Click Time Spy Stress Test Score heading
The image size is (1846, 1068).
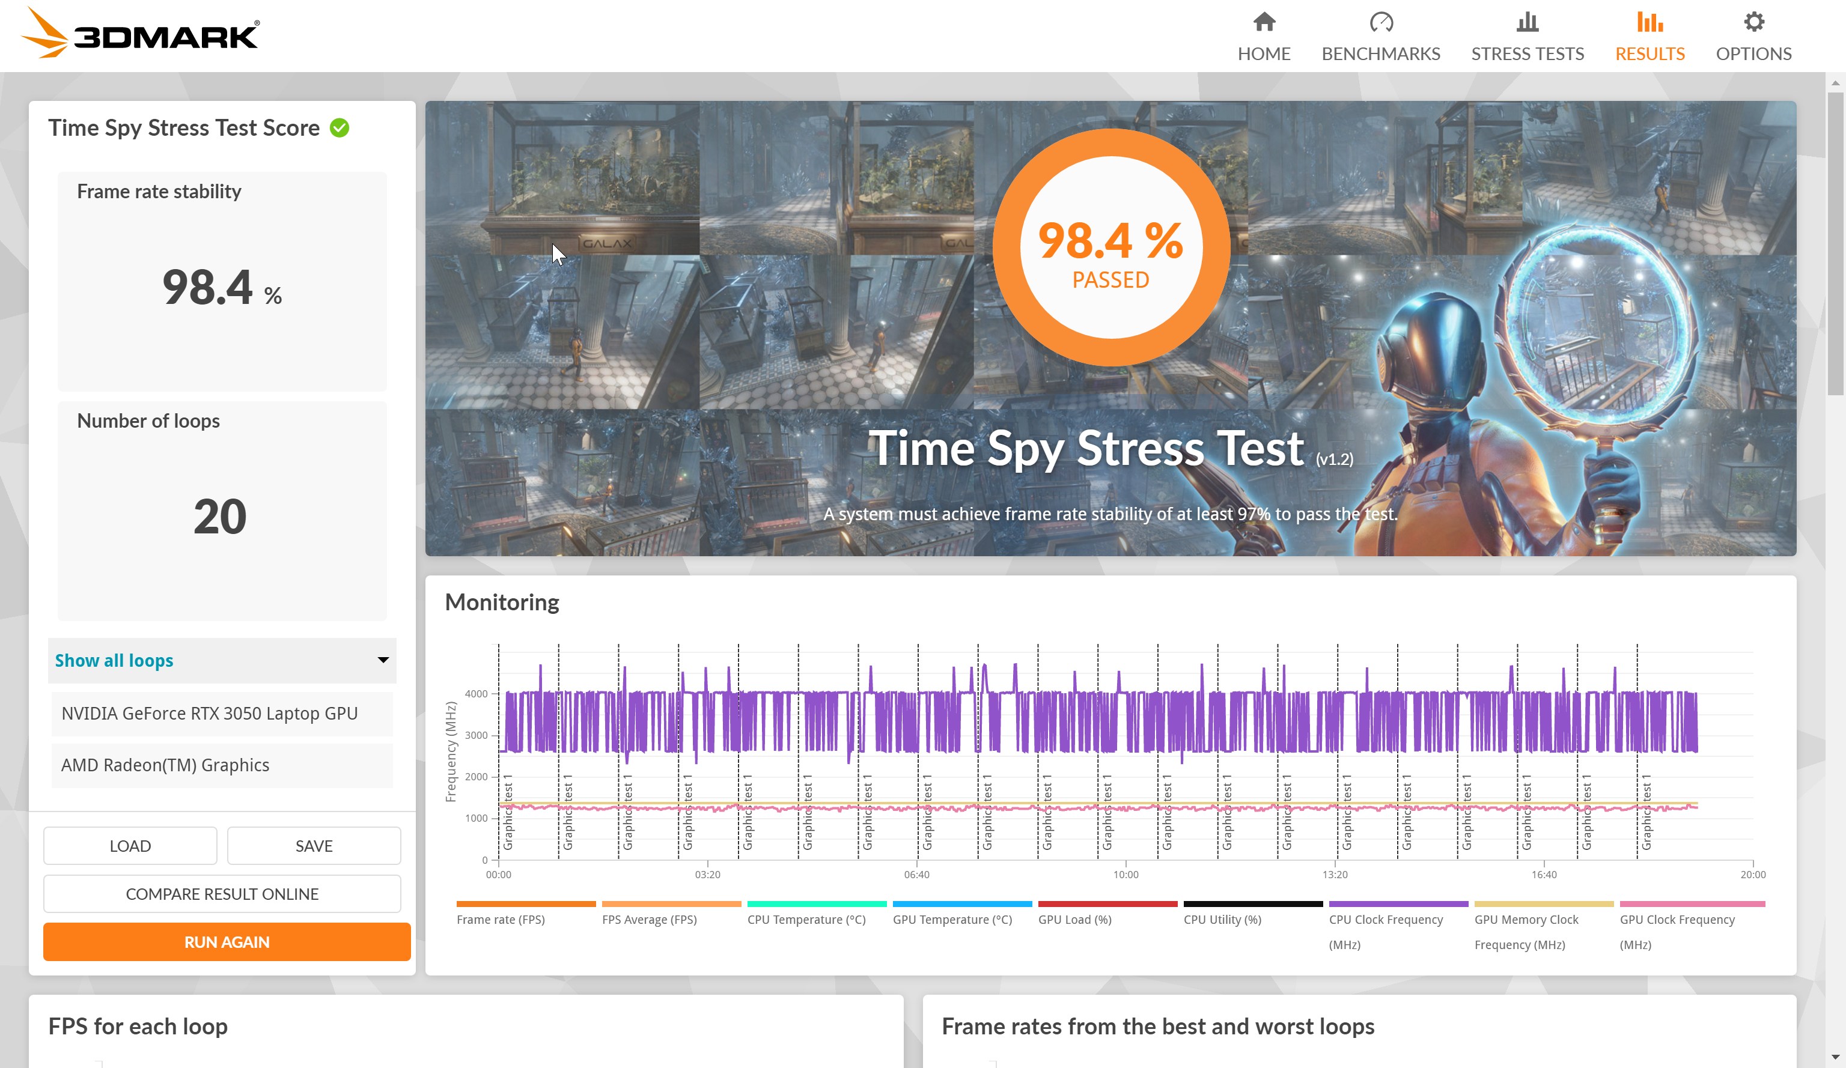[184, 128]
